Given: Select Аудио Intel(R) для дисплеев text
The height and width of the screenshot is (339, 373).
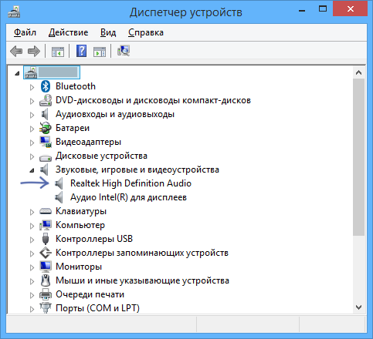Looking at the screenshot, I should coord(128,197).
